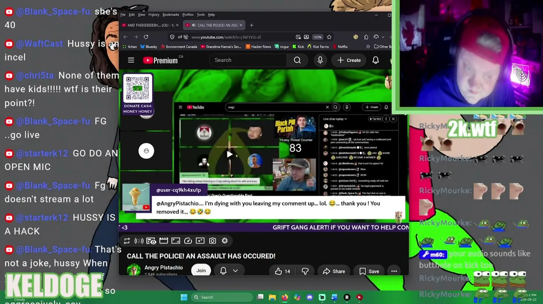Clear the embedded YouTube search text

327,107
